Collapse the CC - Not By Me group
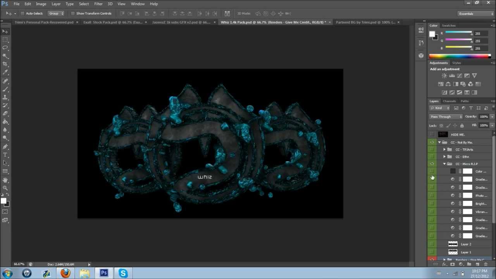Screen dimensions: 496x279 point(439,143)
